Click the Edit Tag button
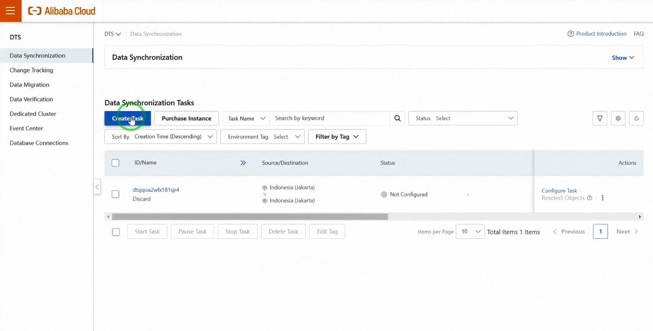 [327, 232]
